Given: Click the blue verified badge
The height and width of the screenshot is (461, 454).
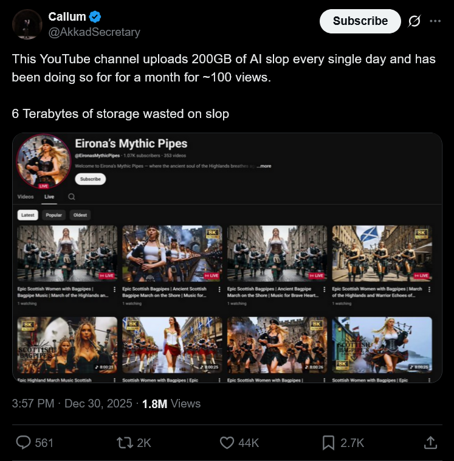Looking at the screenshot, I should (95, 17).
